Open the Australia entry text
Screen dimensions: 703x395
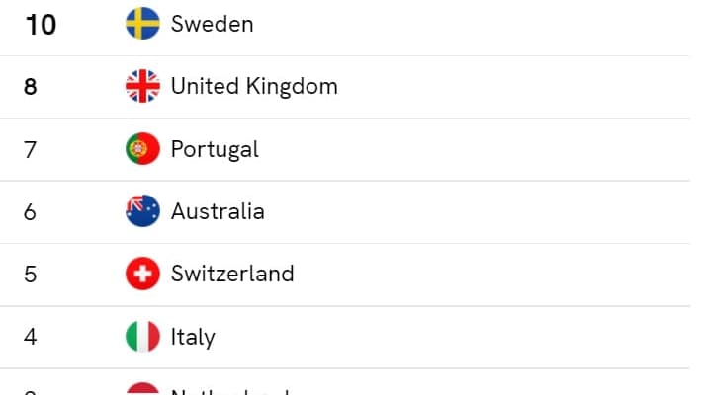tap(218, 211)
